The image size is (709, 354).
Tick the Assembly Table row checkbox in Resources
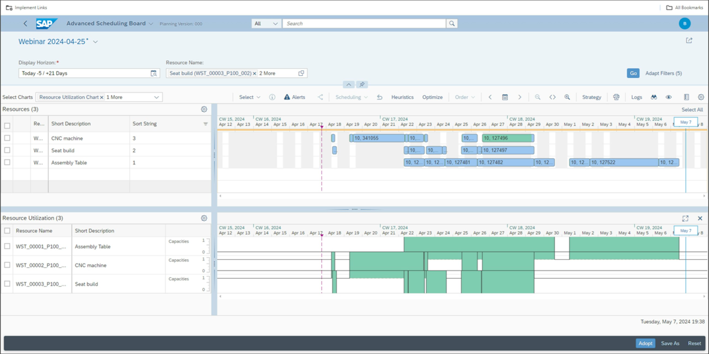pos(7,162)
